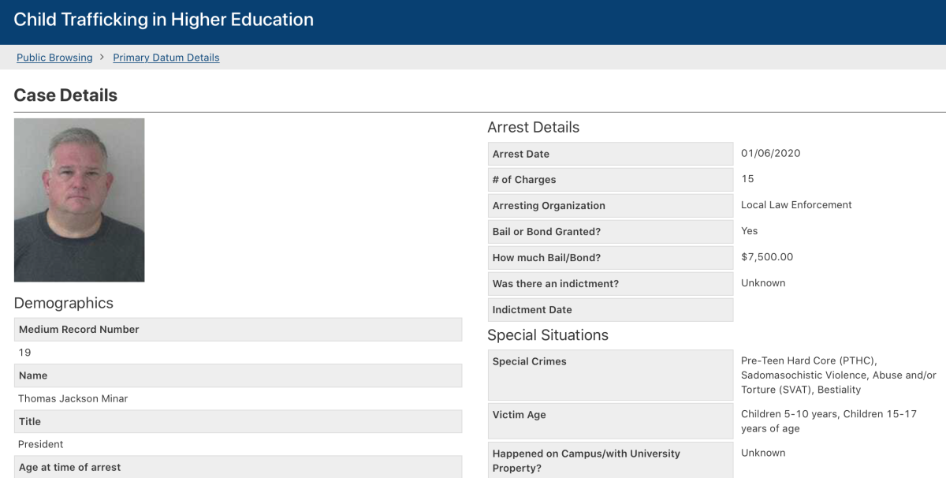Select the record number value 19
This screenshot has height=478, width=946.
tap(24, 353)
